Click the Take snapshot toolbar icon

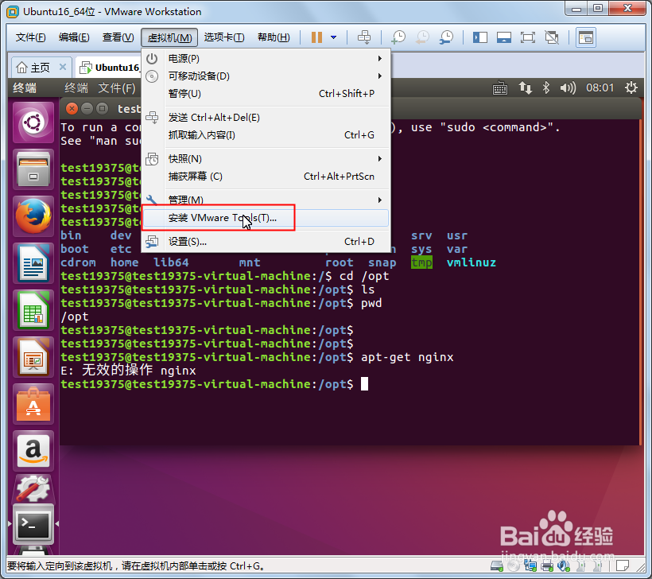398,37
